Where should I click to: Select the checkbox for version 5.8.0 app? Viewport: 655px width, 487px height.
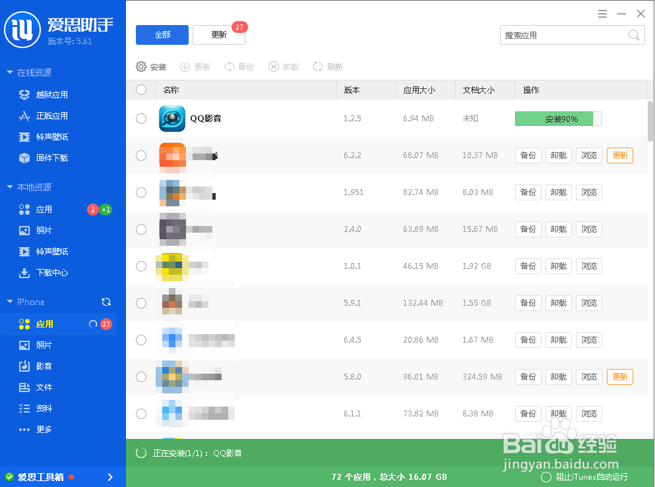[141, 377]
